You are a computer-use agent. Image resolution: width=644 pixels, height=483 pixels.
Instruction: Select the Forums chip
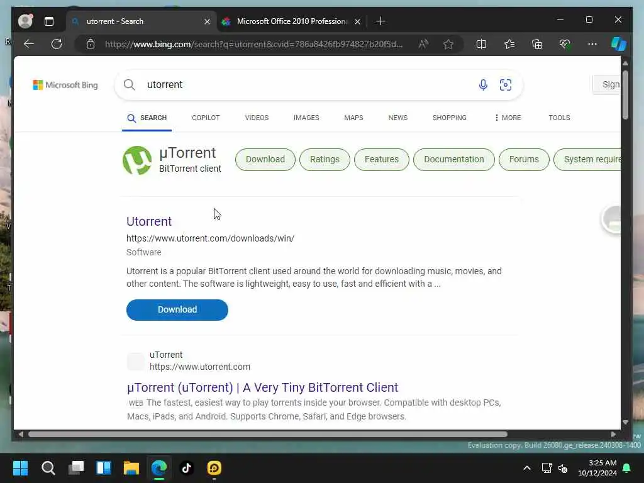click(x=524, y=159)
